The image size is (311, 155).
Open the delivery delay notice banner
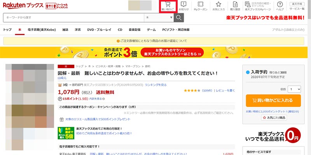[154, 41]
